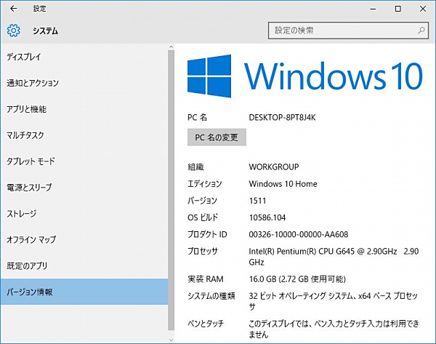Click sidebar scrollbar down arrow
This screenshot has width=436, height=344.
[x=171, y=340]
